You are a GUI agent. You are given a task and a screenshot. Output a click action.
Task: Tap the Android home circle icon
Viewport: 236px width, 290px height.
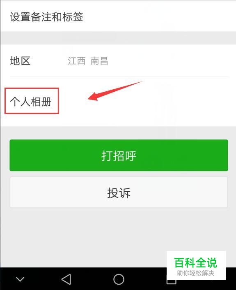[x=119, y=279]
